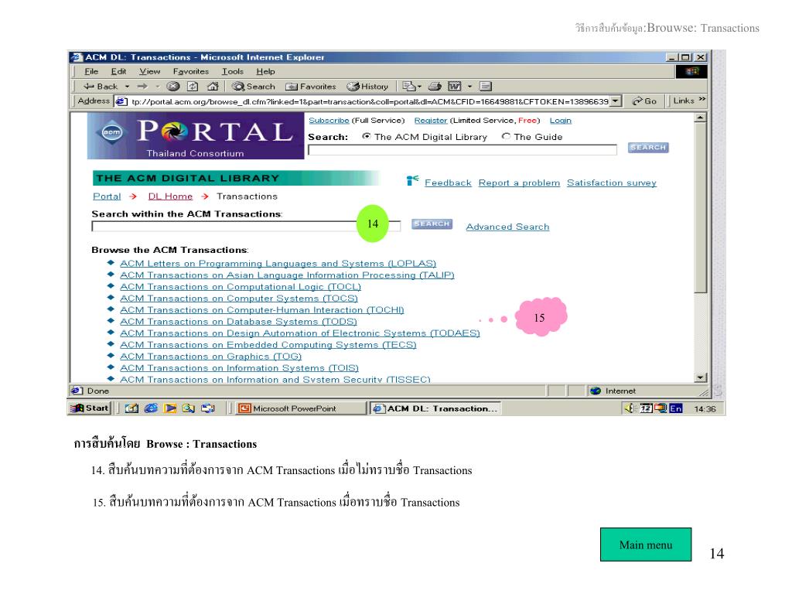Open Edit button dropdown arrow

(469, 87)
